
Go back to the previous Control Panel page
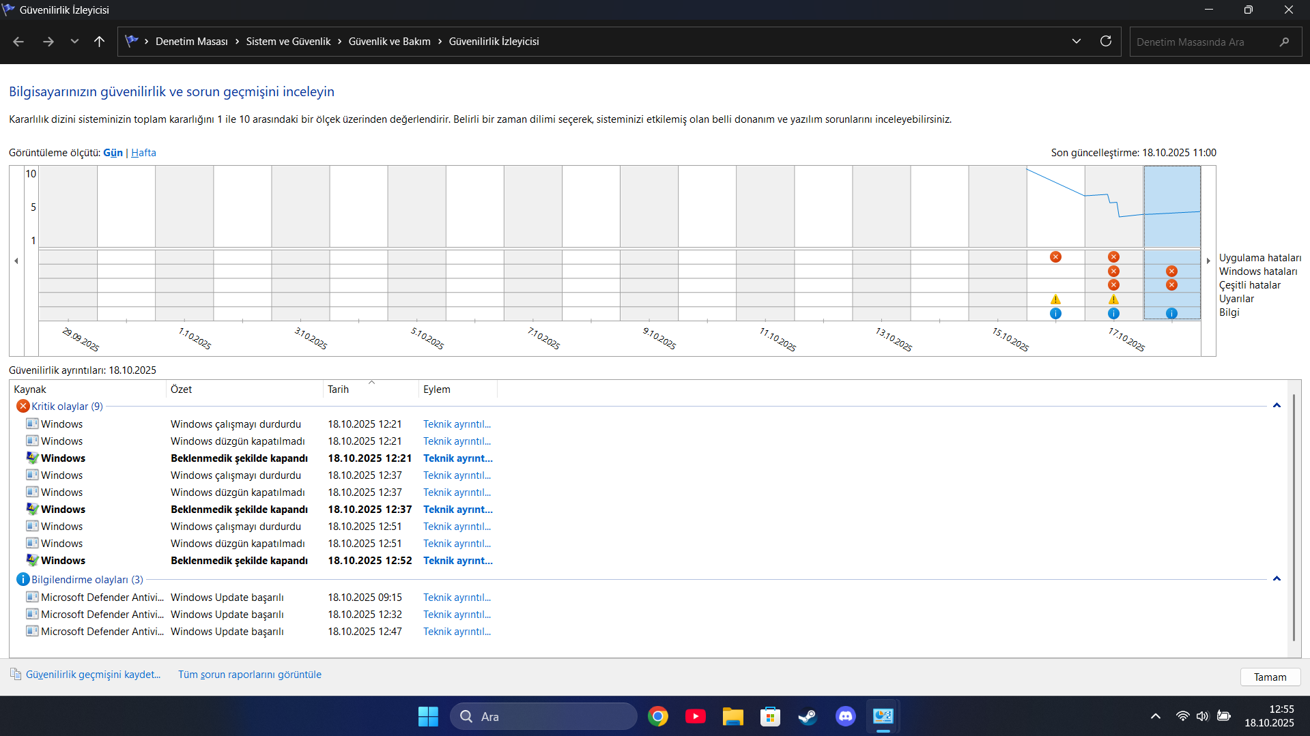point(18,42)
